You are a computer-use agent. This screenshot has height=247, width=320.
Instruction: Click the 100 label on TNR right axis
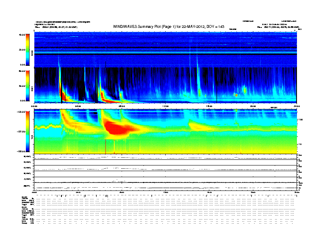pos(301,119)
